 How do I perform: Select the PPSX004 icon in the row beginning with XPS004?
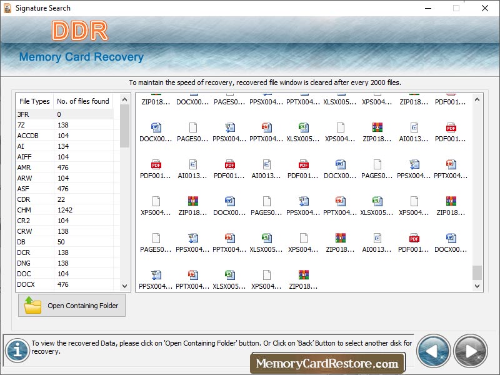point(303,201)
